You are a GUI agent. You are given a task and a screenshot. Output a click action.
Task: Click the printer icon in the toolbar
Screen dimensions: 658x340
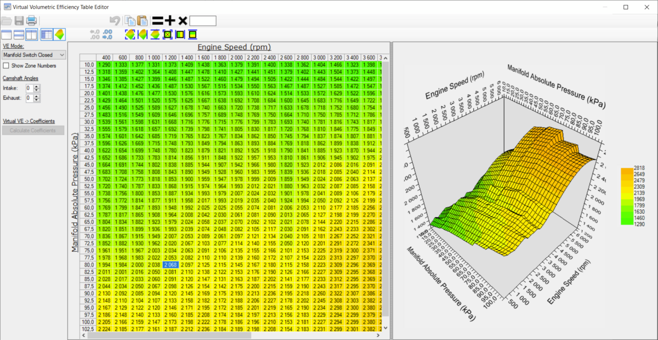pyautogui.click(x=32, y=21)
